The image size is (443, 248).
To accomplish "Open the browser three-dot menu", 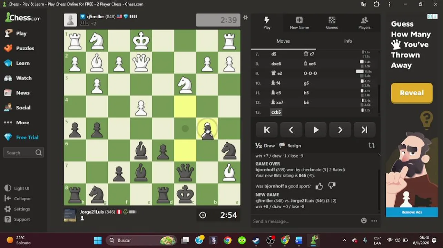I will (390, 4).
